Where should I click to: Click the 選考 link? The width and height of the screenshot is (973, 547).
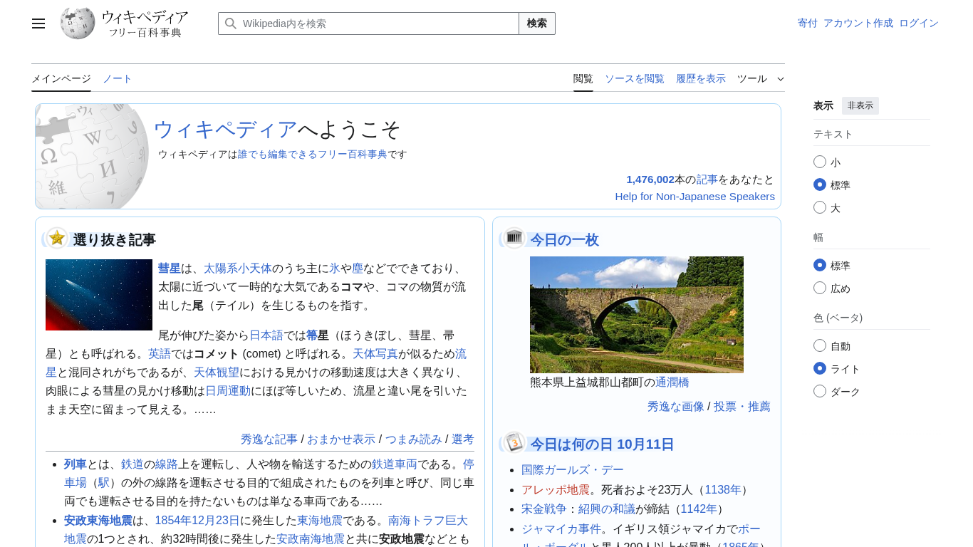coord(463,439)
